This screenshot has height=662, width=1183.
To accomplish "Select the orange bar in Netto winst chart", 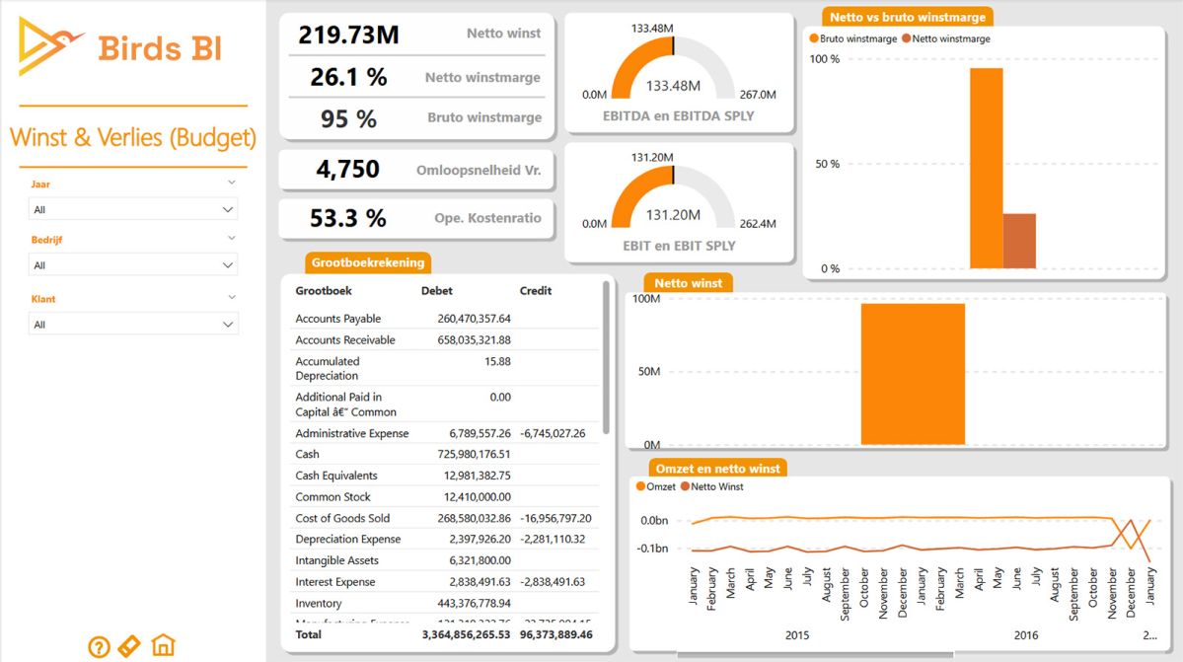I will [913, 373].
